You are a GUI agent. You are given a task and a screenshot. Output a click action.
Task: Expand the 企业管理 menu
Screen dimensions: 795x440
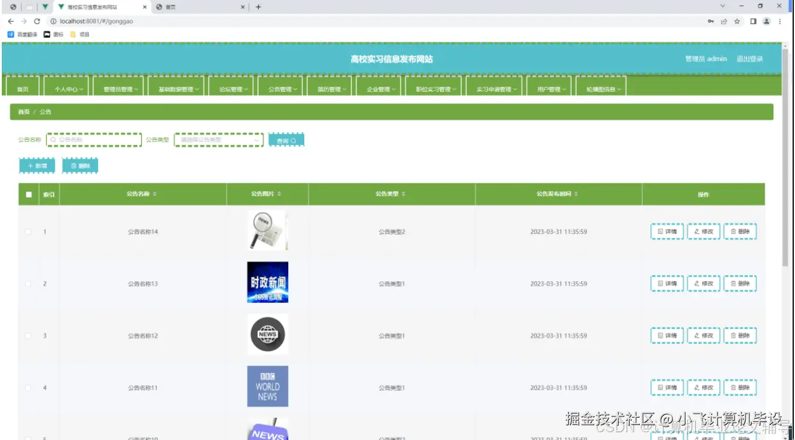tap(379, 85)
